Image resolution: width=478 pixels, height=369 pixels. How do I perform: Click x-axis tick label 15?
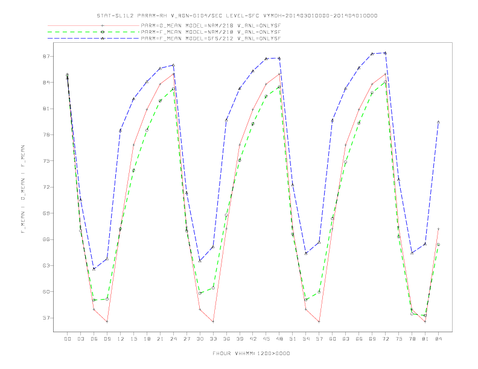(133, 339)
